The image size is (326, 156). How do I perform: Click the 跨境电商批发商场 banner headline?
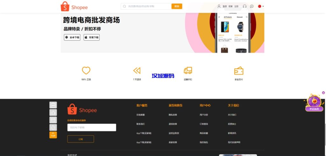pos(91,20)
